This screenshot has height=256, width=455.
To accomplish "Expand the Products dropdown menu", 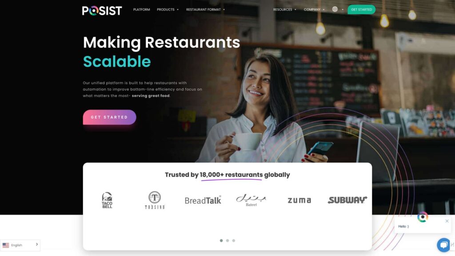I will pyautogui.click(x=168, y=10).
